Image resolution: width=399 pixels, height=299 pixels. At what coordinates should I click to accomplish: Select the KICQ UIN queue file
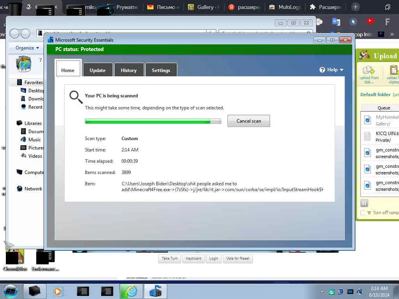point(380,137)
